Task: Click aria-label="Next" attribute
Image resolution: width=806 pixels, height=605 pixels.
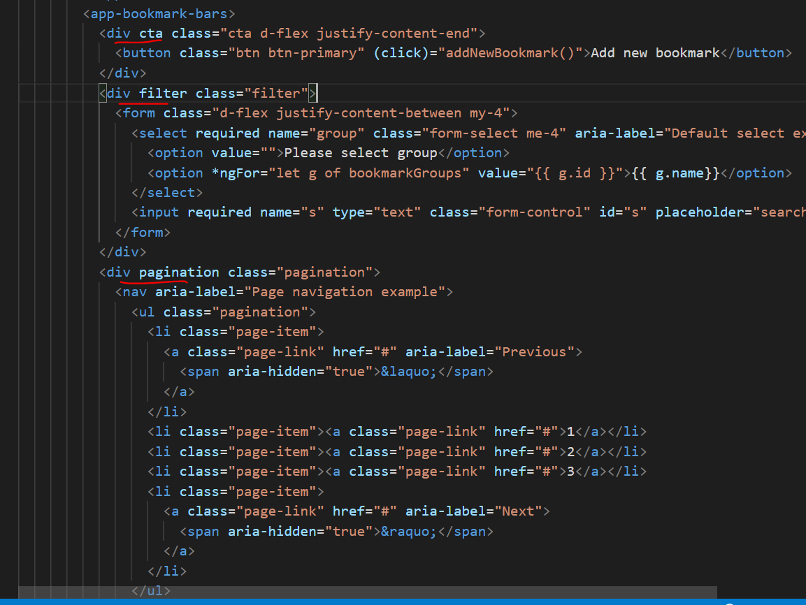Action: pyautogui.click(x=473, y=511)
